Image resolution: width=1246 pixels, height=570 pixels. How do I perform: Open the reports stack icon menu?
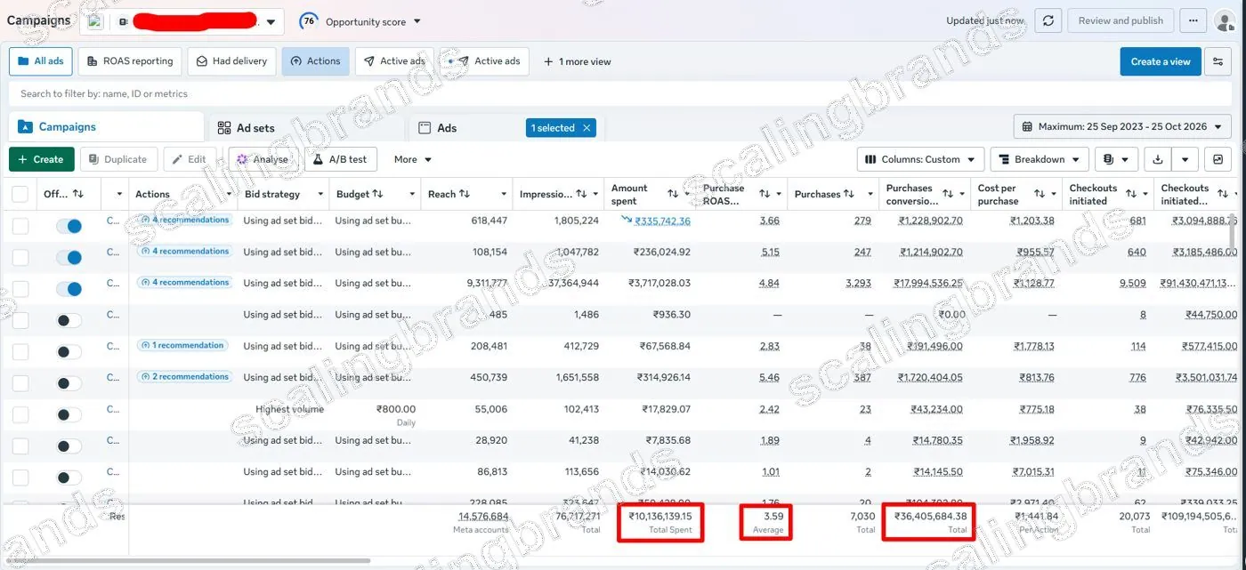coord(1116,159)
